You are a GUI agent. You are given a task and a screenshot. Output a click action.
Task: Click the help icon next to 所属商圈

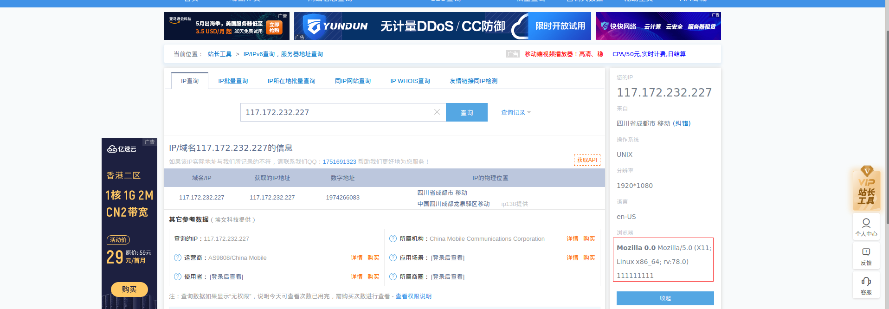[x=393, y=277]
